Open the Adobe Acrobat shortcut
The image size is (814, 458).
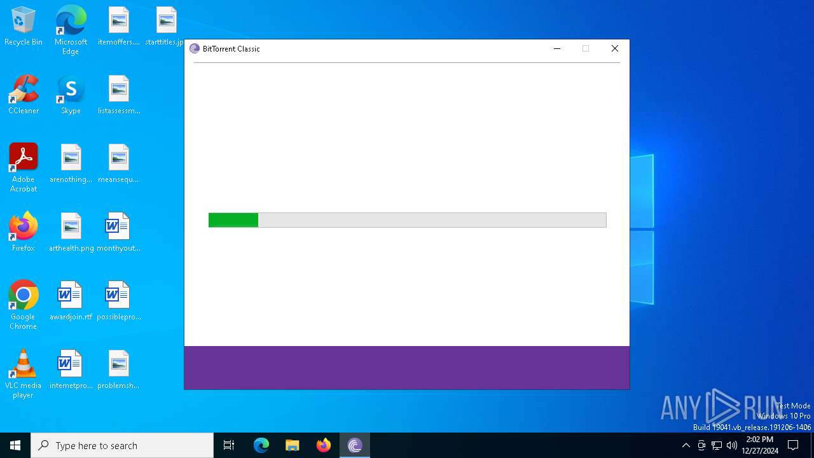[24, 168]
